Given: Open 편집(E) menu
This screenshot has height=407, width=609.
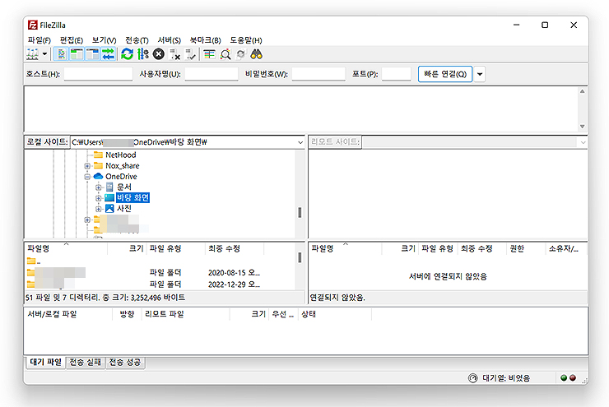Looking at the screenshot, I should 72,40.
